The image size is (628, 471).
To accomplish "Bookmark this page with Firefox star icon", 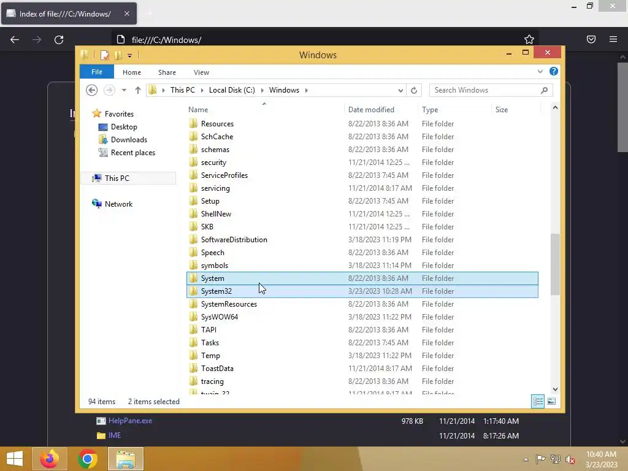I will [529, 39].
